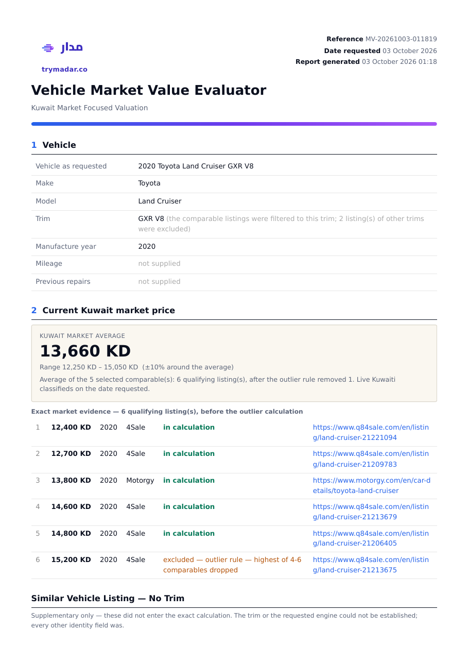Visit the listing link land-cruiser-21213679

click(371, 512)
